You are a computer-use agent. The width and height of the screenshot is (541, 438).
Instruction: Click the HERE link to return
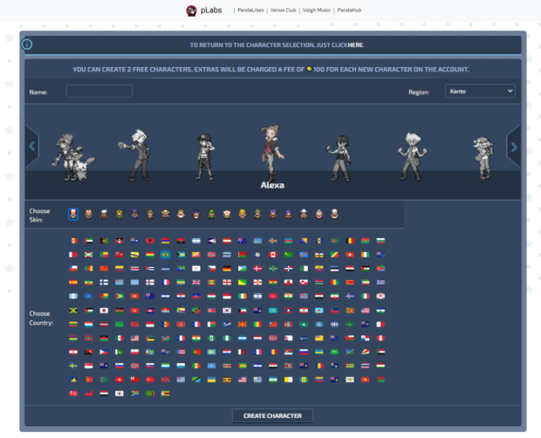[355, 44]
